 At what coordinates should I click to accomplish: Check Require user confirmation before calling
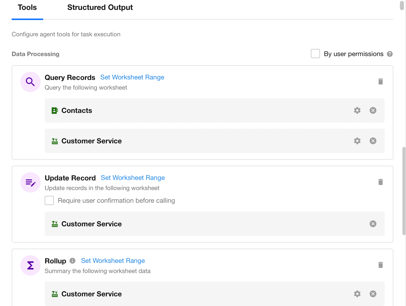pos(49,200)
